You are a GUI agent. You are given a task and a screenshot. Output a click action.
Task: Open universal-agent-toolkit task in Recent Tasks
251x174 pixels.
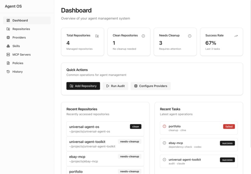(x=199, y=161)
